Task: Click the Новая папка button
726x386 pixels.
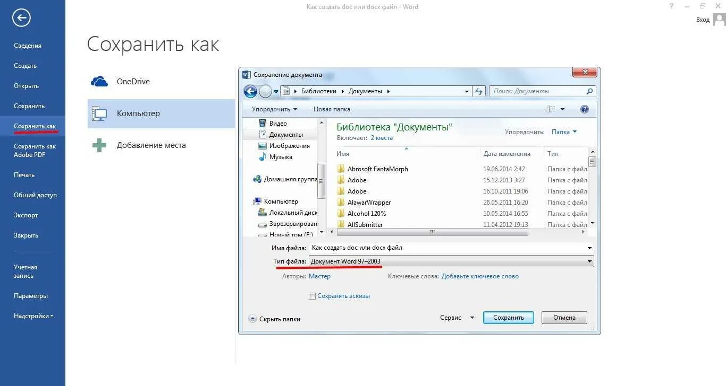Action: pyautogui.click(x=332, y=109)
